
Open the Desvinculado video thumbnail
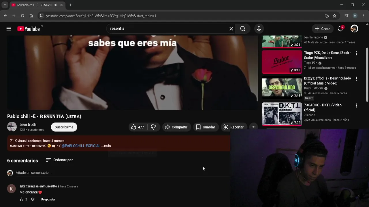[282, 87]
